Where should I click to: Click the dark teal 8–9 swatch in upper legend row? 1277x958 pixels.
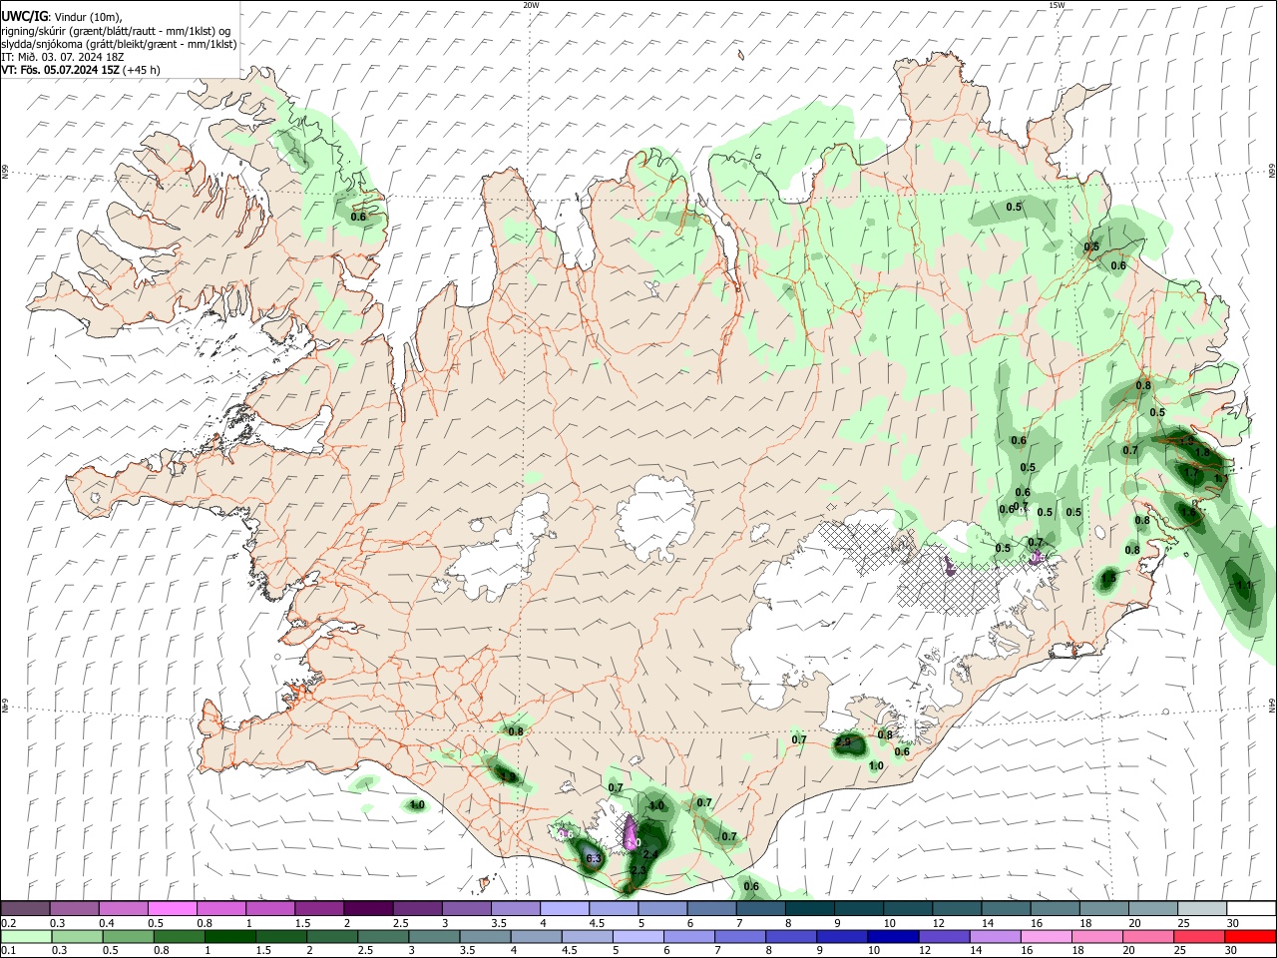pyautogui.click(x=810, y=908)
